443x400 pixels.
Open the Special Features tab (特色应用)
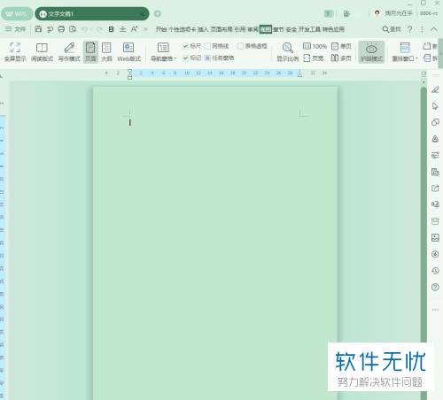point(333,29)
